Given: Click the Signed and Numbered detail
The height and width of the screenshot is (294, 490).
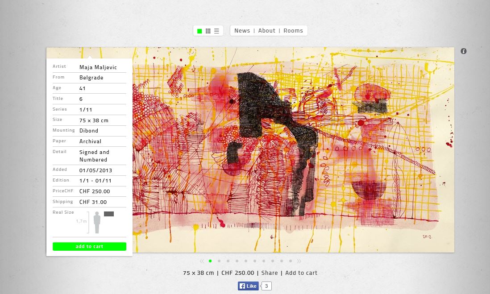Looking at the screenshot, I should pos(94,156).
